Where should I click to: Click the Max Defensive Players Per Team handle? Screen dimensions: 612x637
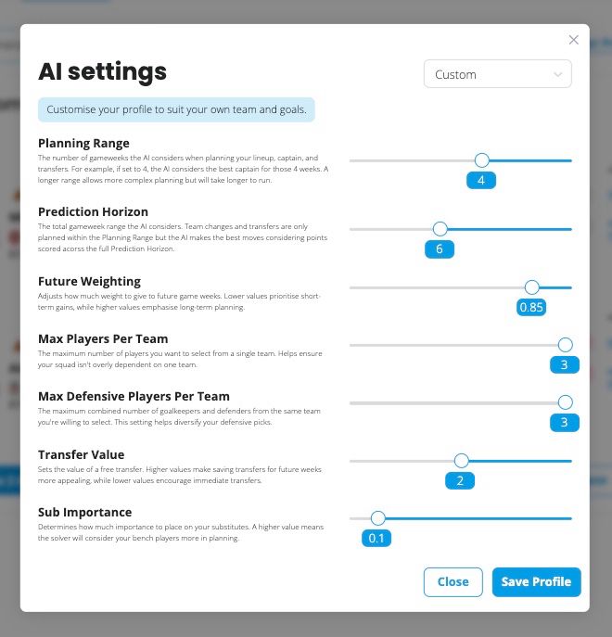565,402
